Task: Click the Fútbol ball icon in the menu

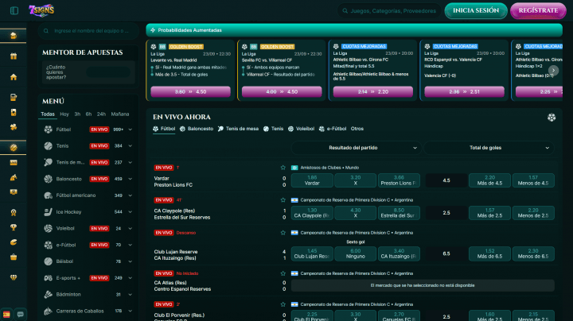Action: (49, 130)
